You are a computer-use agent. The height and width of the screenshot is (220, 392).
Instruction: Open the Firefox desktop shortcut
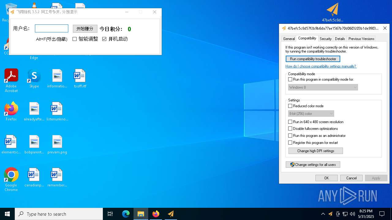(11, 111)
